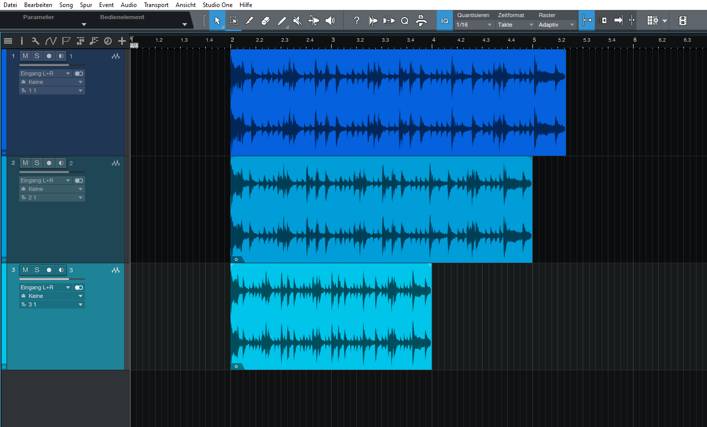Image resolution: width=707 pixels, height=427 pixels.
Task: Select the Eraser tool
Action: pyautogui.click(x=266, y=21)
